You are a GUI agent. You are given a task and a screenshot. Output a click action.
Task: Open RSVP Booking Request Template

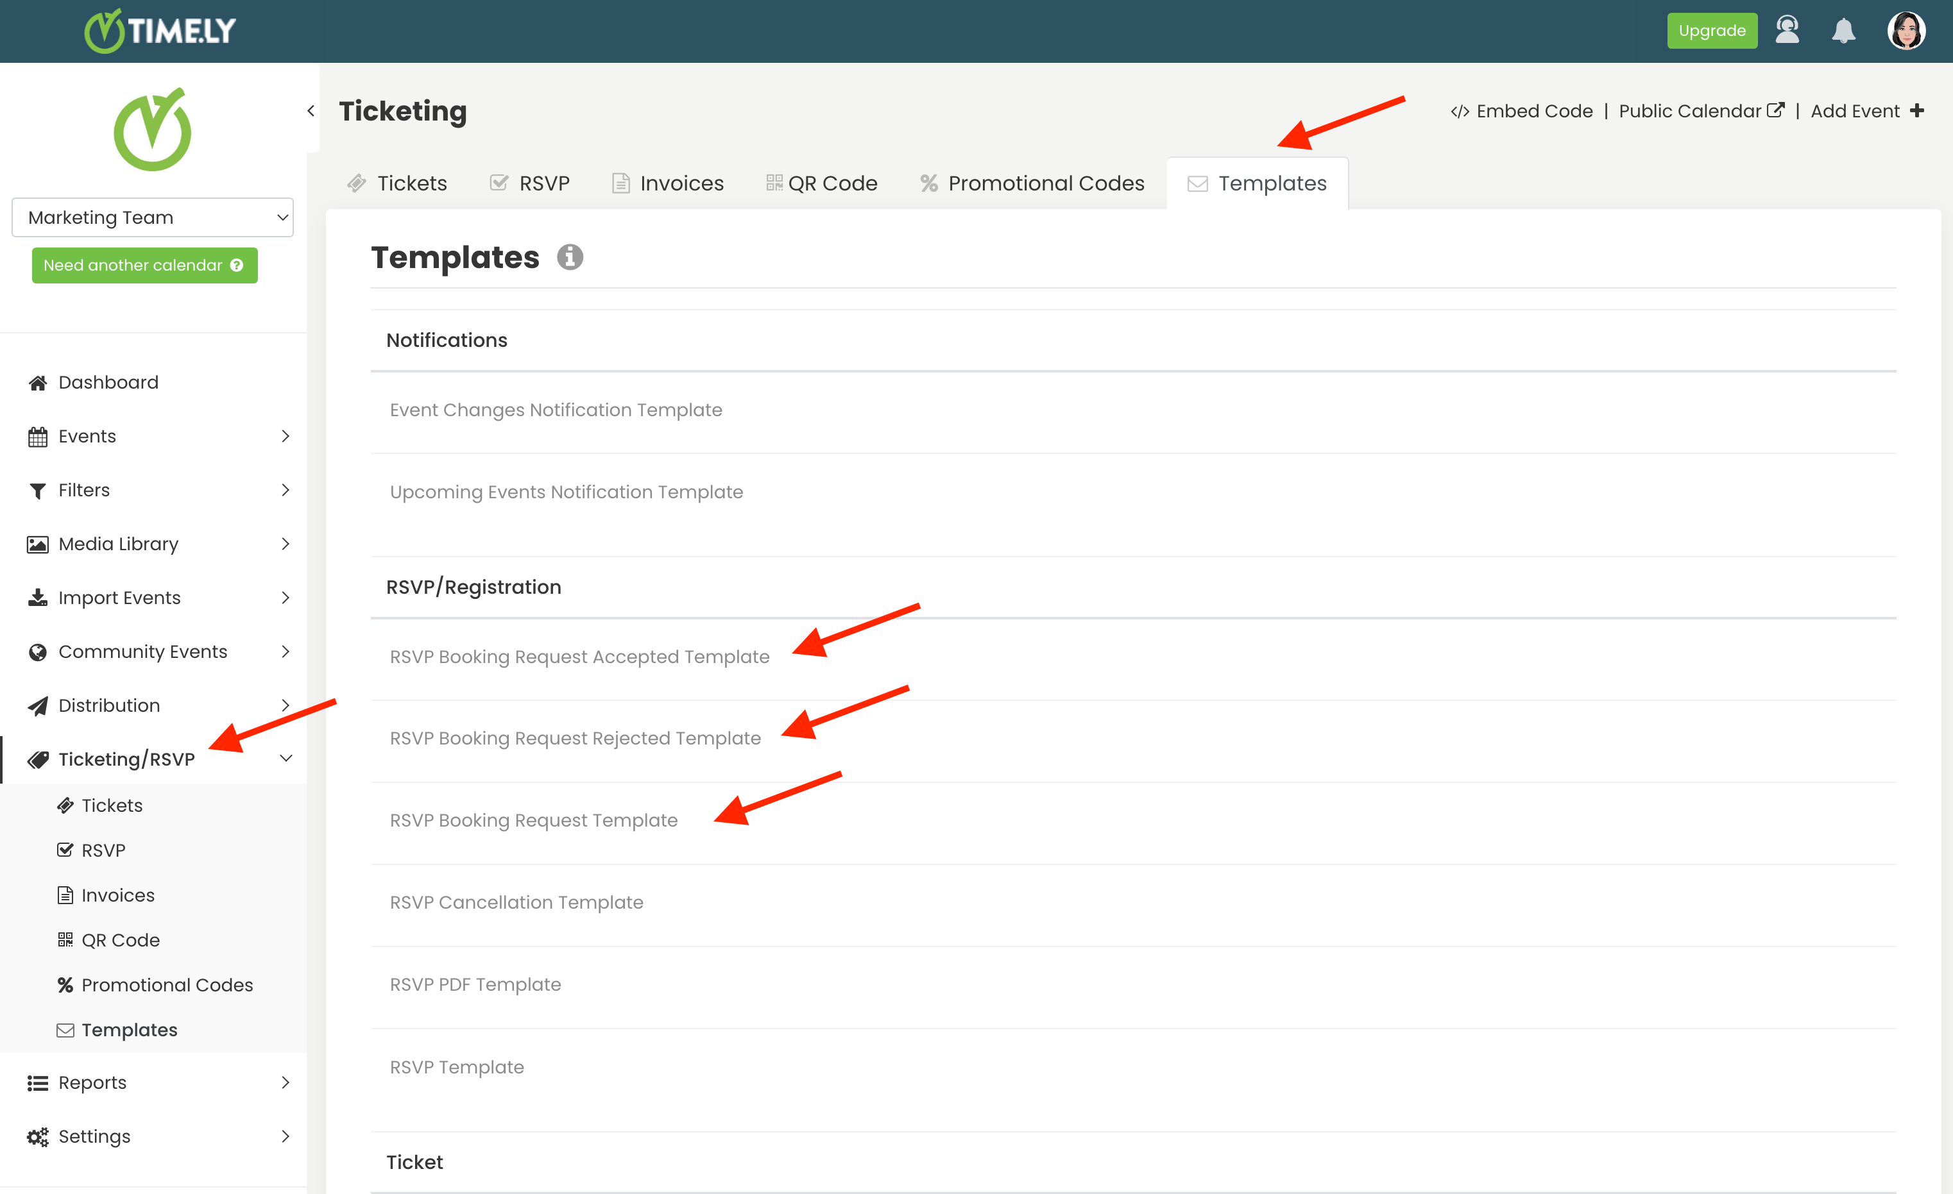[x=533, y=821]
